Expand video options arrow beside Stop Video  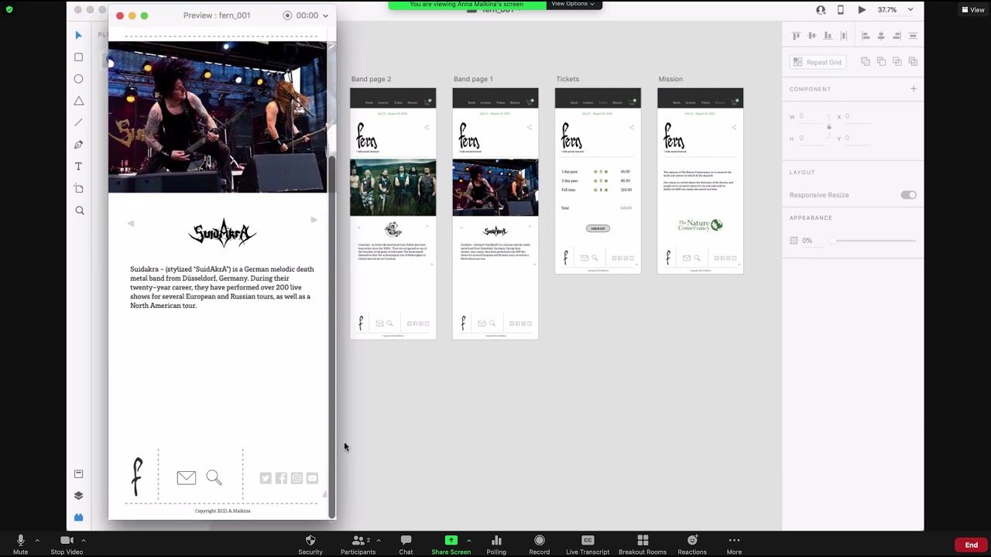click(x=84, y=540)
